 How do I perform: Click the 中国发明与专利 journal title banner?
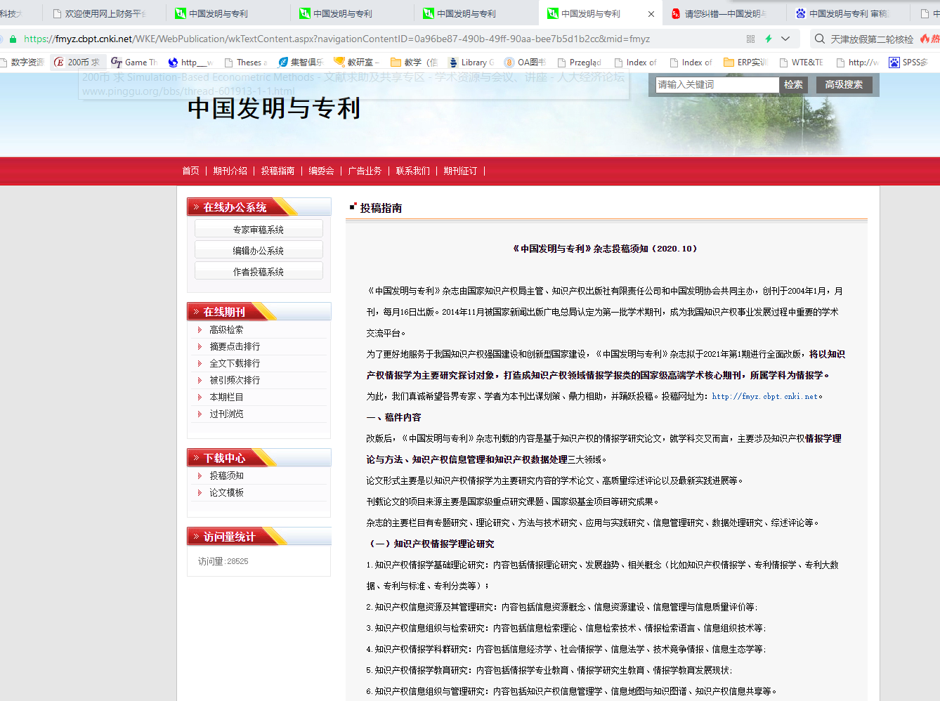pos(274,108)
